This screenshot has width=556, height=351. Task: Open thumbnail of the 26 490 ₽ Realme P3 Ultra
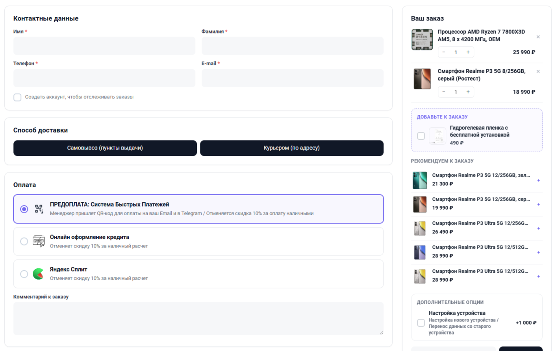[x=420, y=228]
